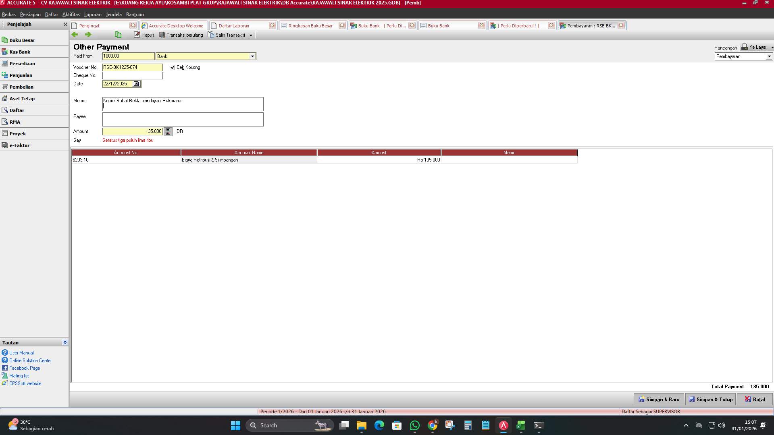Uncheck the Cek Kosong checkbox
774x435 pixels.
172,67
